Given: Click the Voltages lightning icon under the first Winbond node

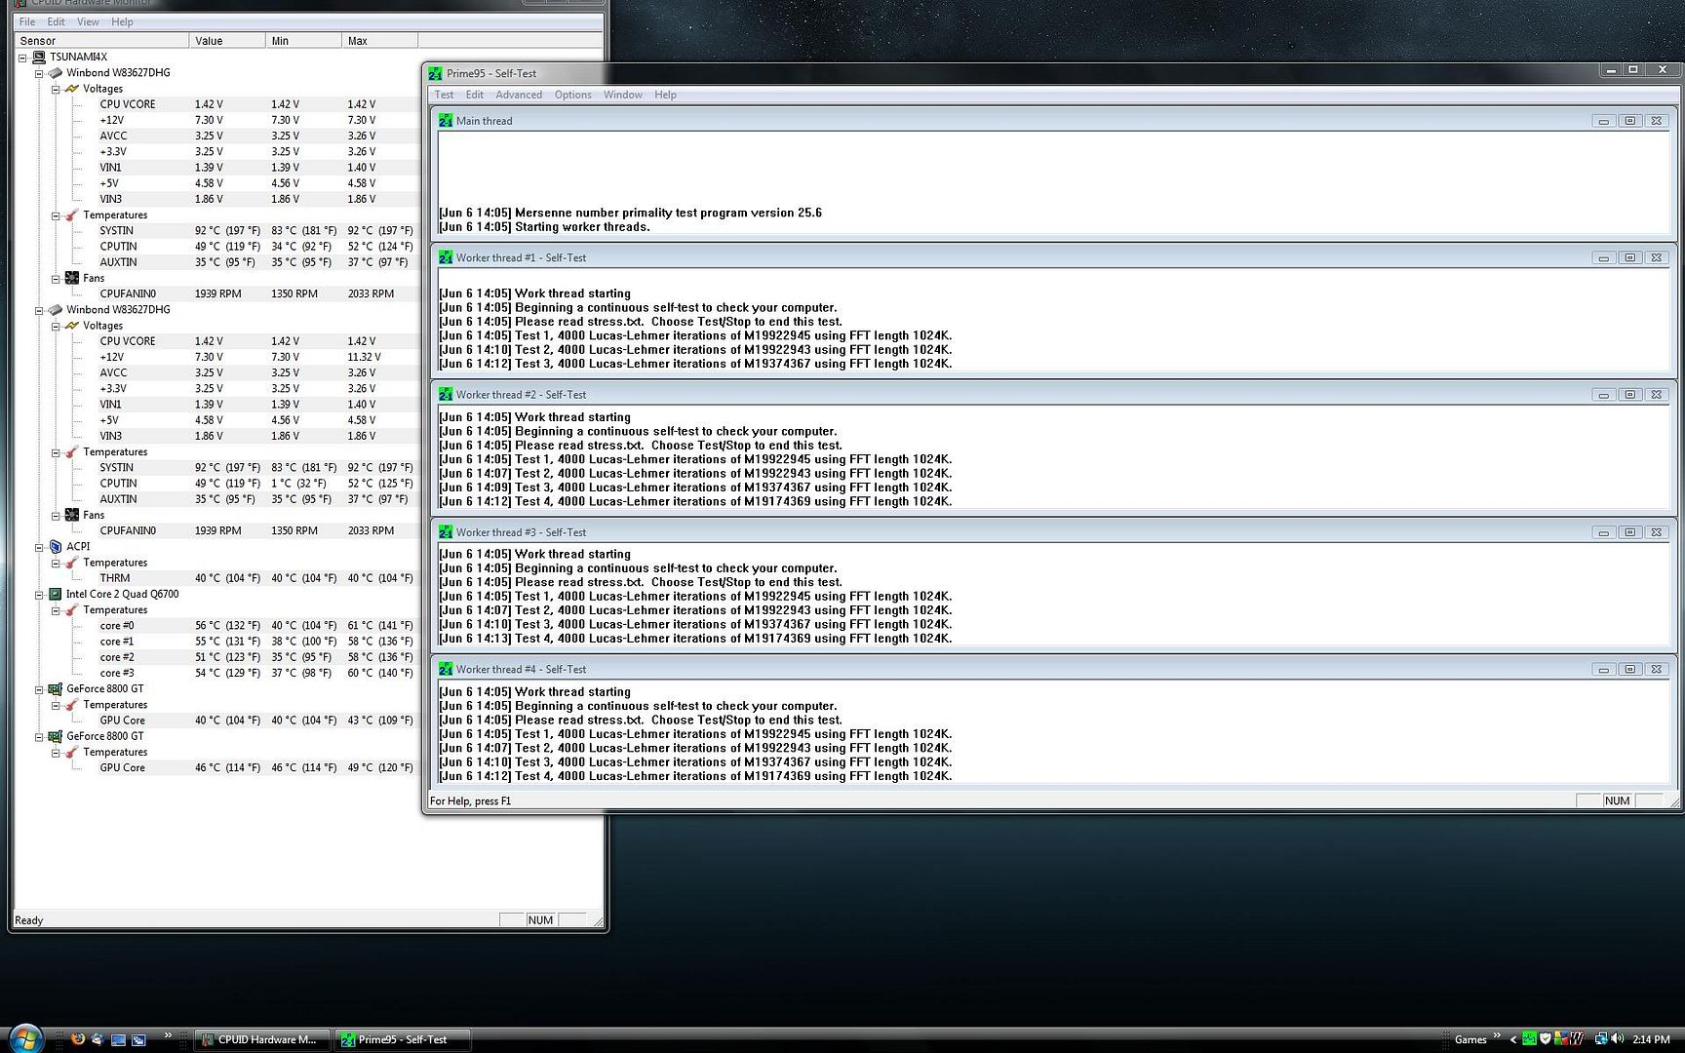Looking at the screenshot, I should 72,89.
